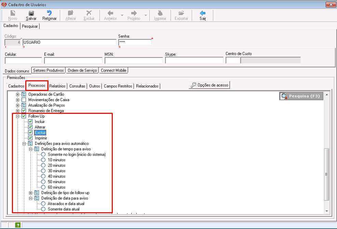Screen dimensions: 337x229
Task: Collapse the Definição de data para aviso node
Action: (30, 198)
